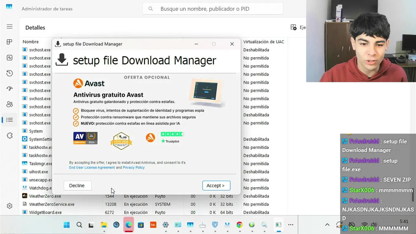Open the shield app in taskbar

pyautogui.click(x=215, y=225)
